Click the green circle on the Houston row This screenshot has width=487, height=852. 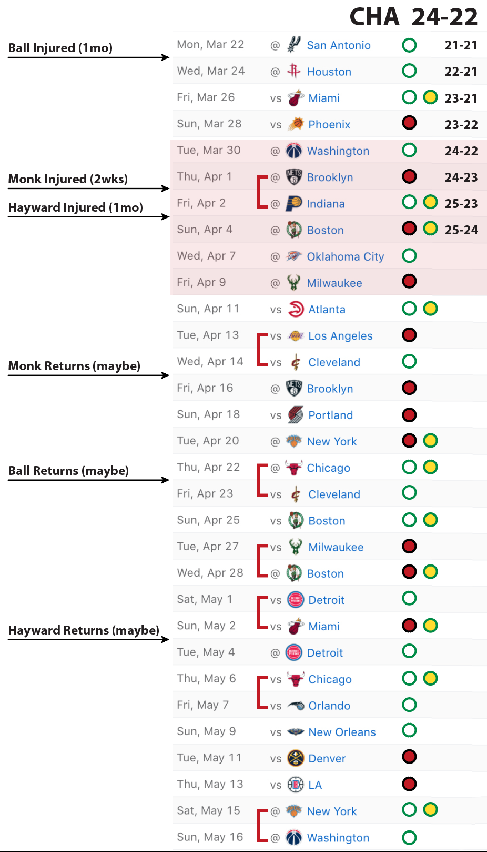click(409, 71)
